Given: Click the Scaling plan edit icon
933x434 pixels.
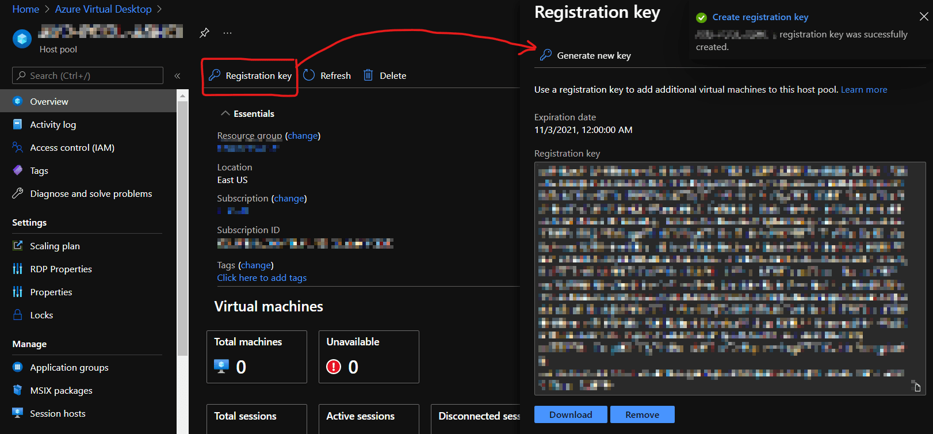Looking at the screenshot, I should [18, 246].
